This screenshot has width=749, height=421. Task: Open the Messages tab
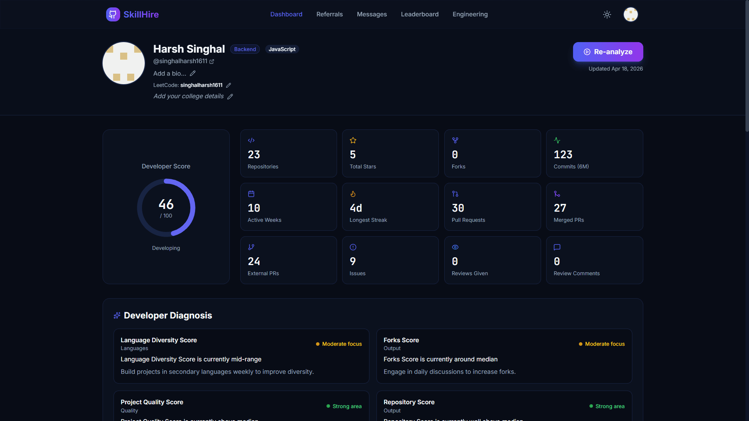click(372, 14)
